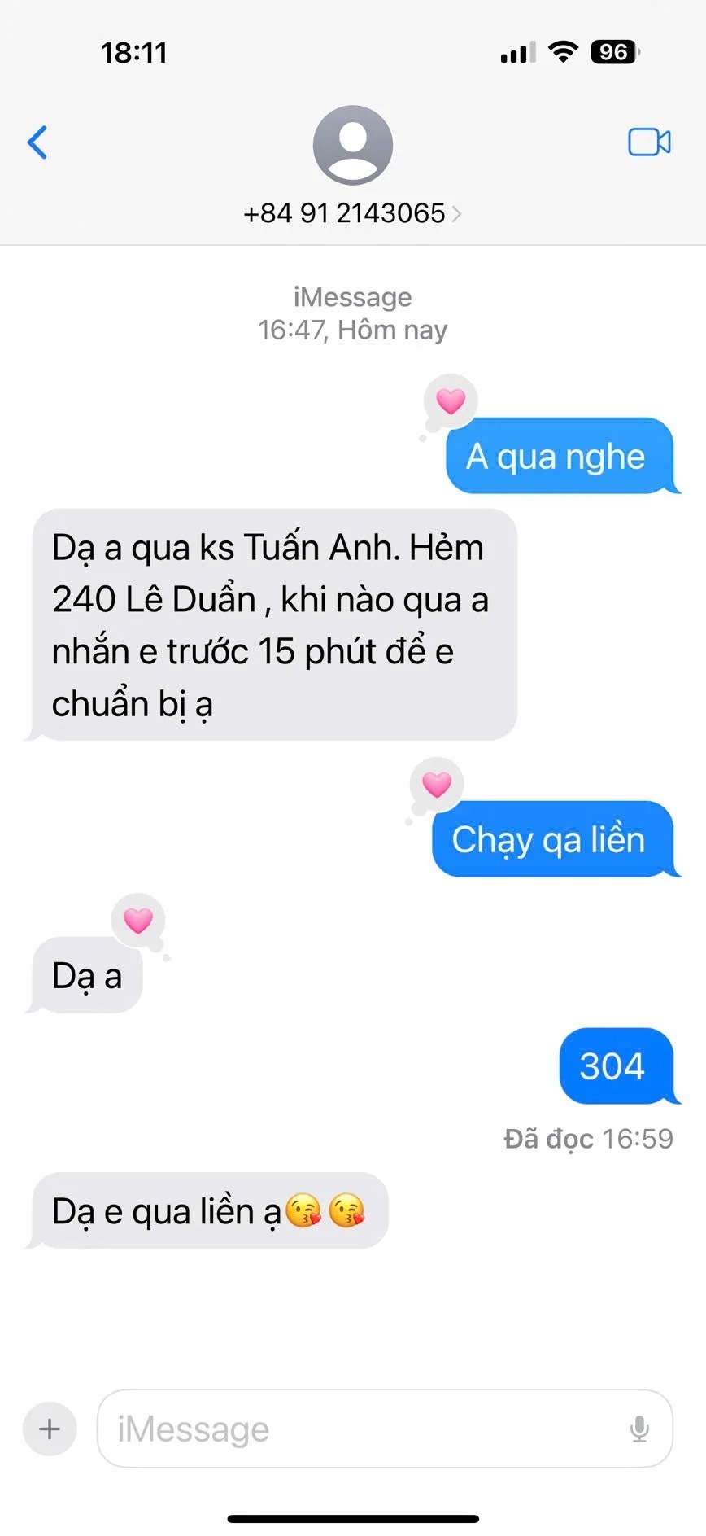Open the plus attachments button
706x1536 pixels.
[x=50, y=1429]
